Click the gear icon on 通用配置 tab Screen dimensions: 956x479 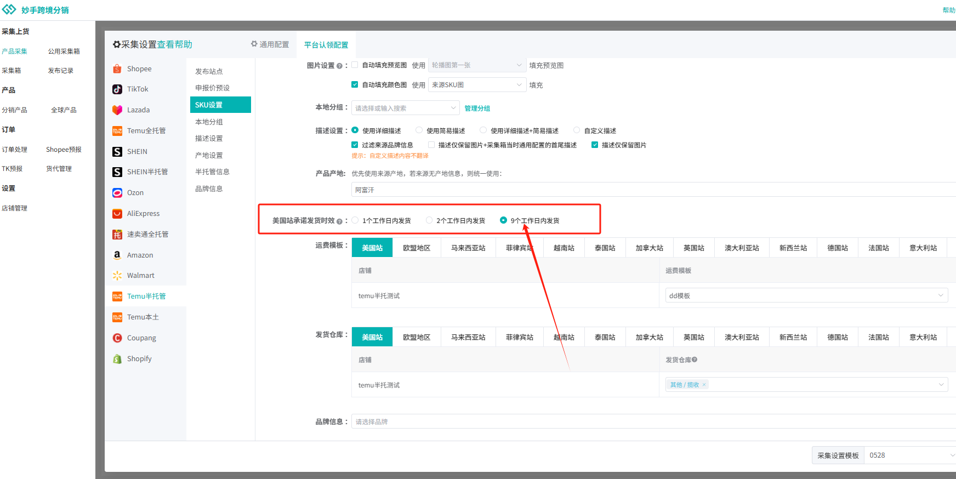click(x=254, y=44)
